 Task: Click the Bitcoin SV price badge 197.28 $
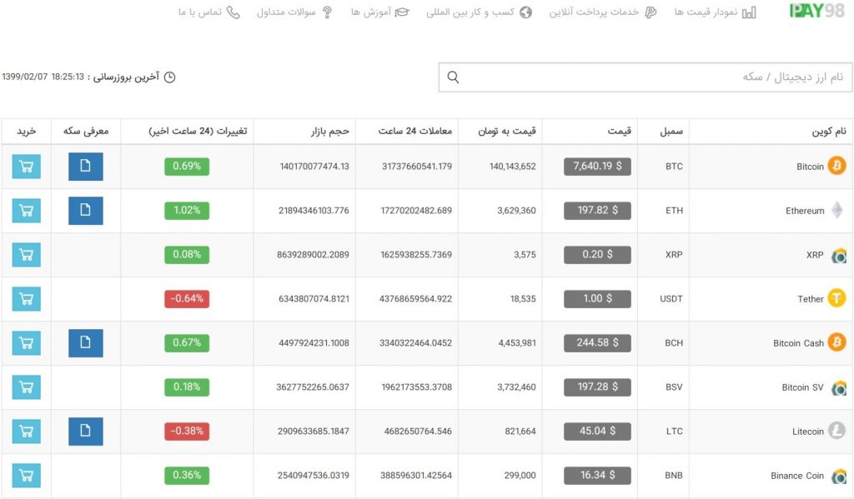coord(597,387)
